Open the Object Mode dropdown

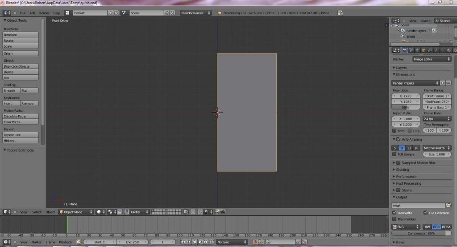point(76,212)
